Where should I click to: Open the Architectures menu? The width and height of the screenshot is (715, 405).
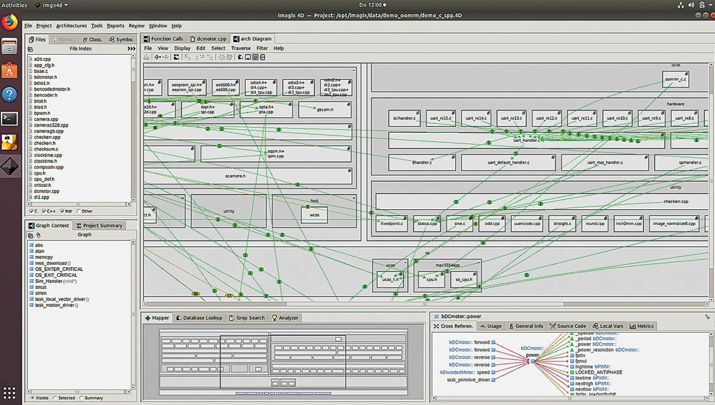tap(71, 26)
